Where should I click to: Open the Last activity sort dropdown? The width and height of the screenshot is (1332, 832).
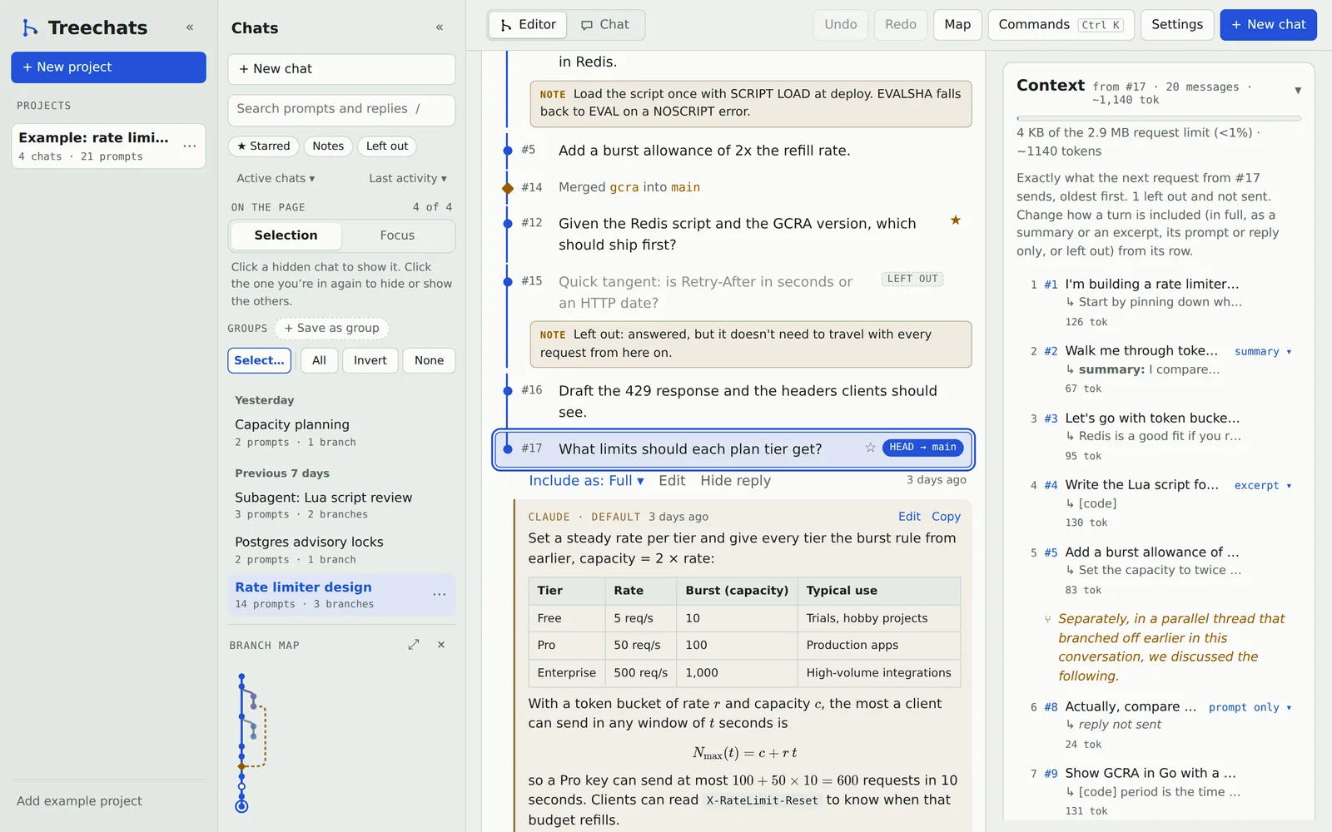(x=408, y=178)
